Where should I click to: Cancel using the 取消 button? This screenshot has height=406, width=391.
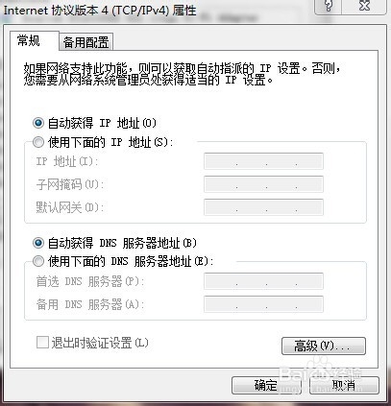tap(344, 385)
